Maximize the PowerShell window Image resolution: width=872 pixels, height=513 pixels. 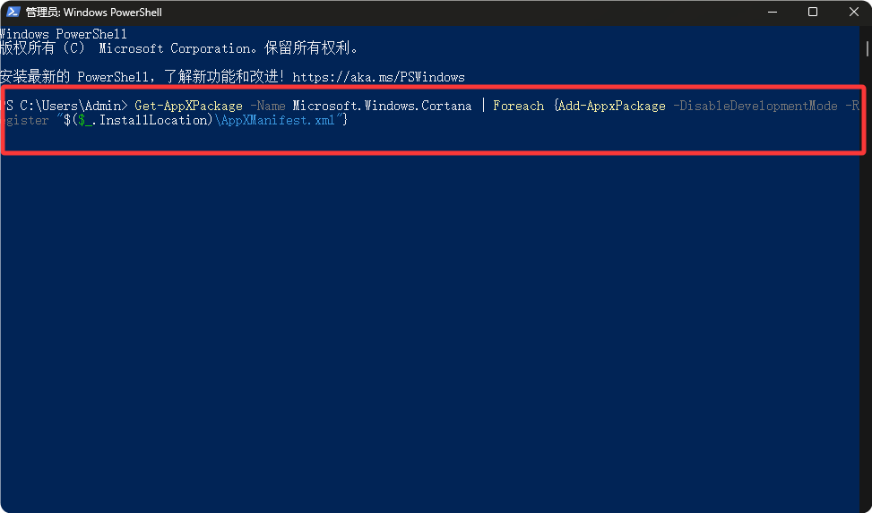coord(813,13)
